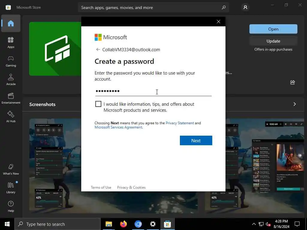307x230 pixels.
Task: Close the Create a password dialog
Action: [x=219, y=22]
